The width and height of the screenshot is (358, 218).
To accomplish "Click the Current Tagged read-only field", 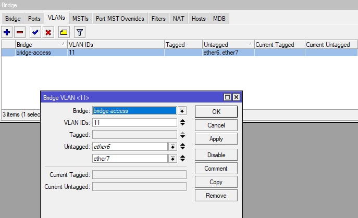I will (139, 175).
